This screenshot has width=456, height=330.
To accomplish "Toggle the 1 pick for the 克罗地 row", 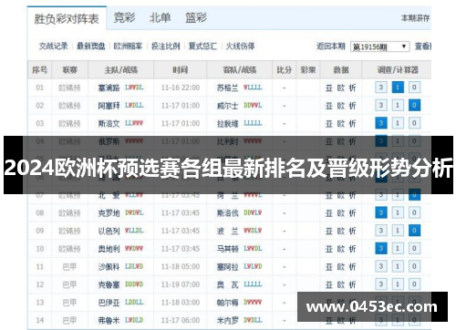I will click(398, 212).
